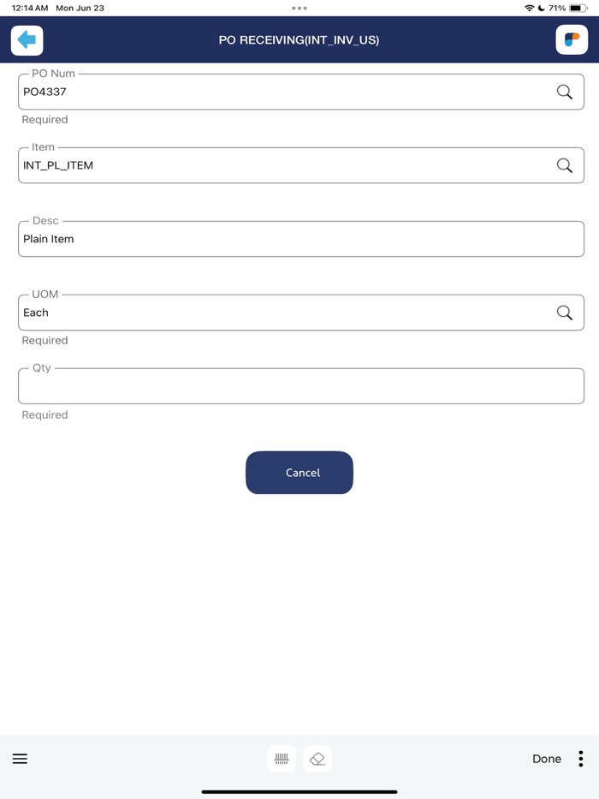Image resolution: width=599 pixels, height=799 pixels.
Task: Tap the barcode scanner icon
Action: pos(282,758)
